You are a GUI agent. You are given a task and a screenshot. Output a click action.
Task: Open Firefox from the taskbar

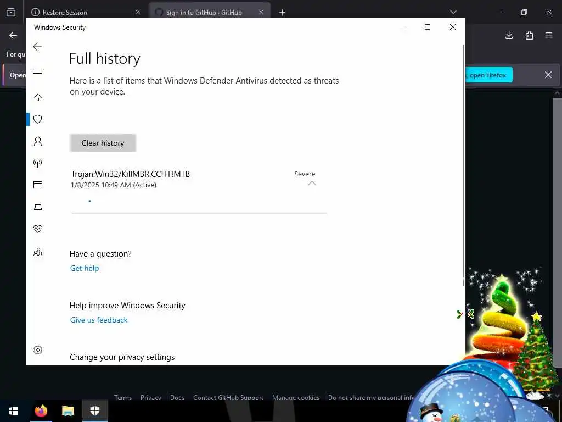click(41, 411)
